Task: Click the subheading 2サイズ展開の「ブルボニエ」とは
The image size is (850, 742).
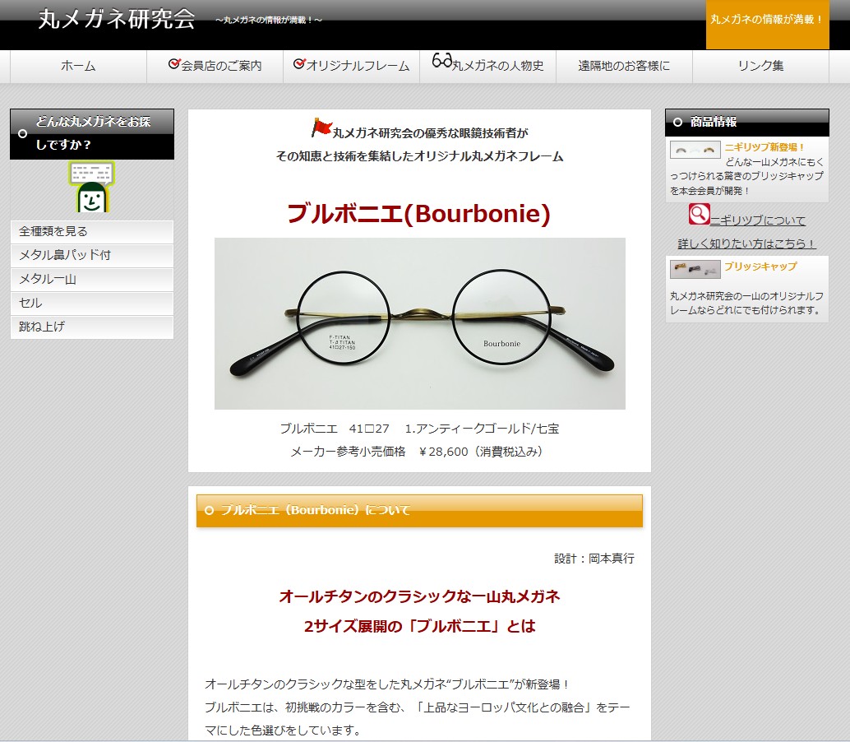Action: click(x=419, y=627)
